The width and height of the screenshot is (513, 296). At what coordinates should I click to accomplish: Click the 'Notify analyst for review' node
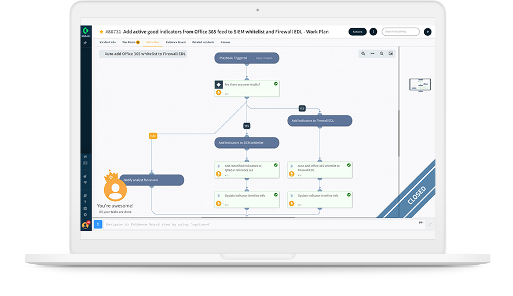(x=152, y=180)
